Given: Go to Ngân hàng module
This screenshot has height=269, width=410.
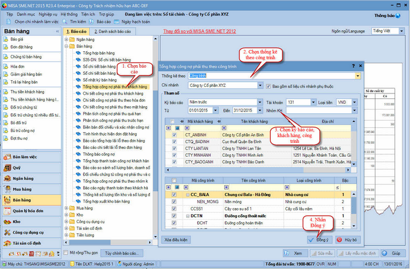Looking at the screenshot, I should (31, 179).
